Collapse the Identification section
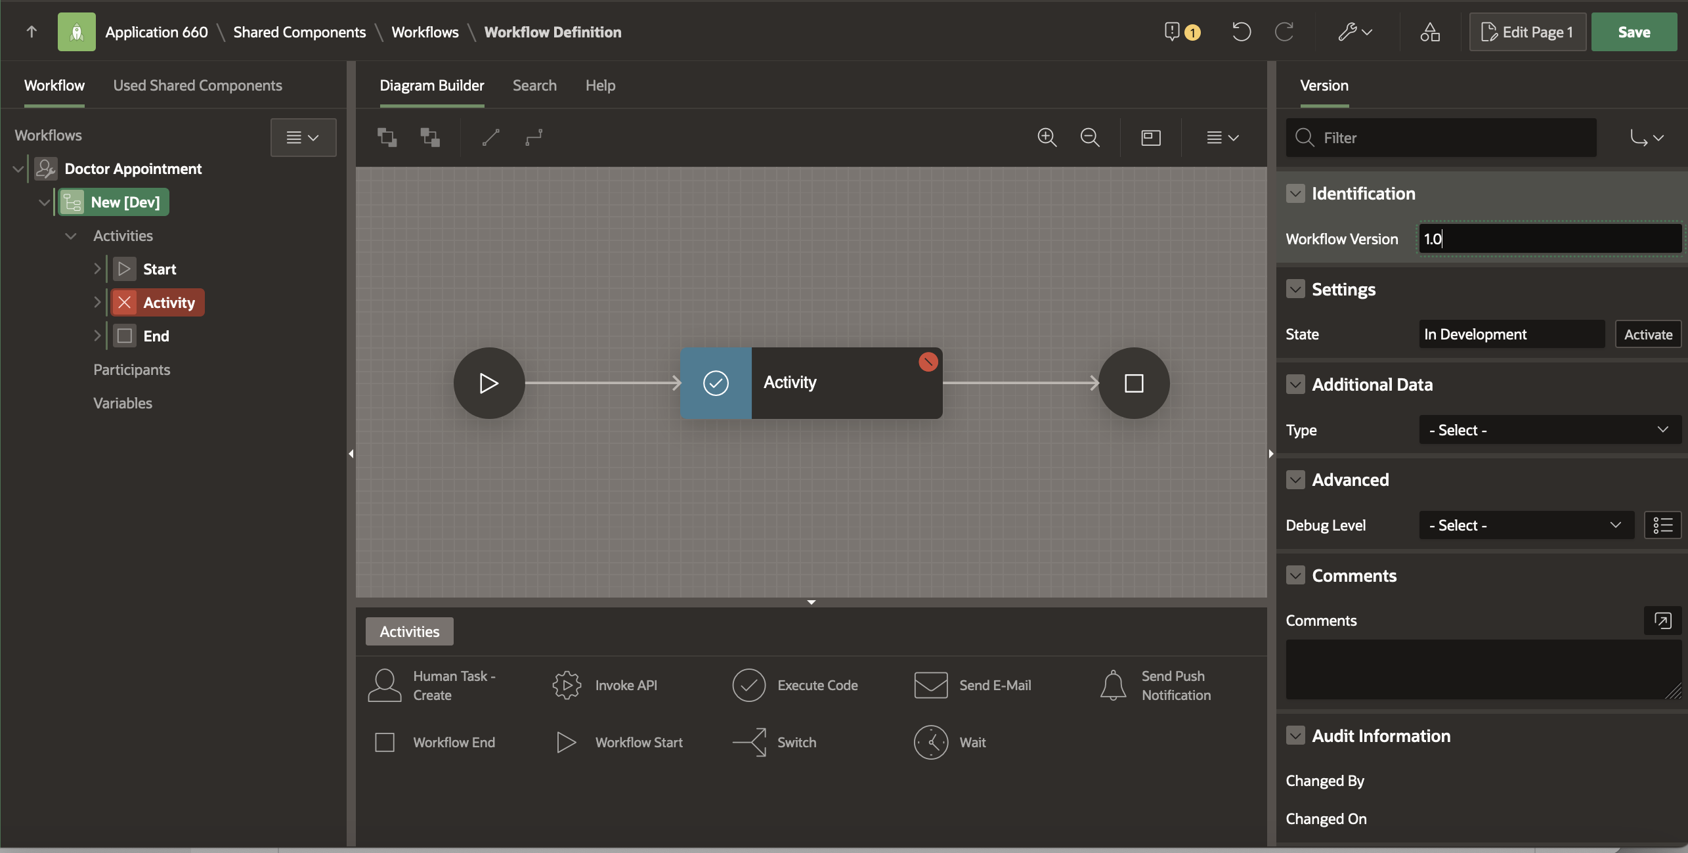This screenshot has height=853, width=1688. pos(1295,194)
